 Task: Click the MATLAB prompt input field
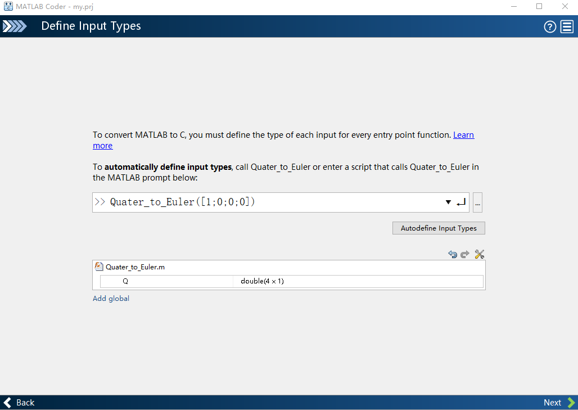click(270, 202)
